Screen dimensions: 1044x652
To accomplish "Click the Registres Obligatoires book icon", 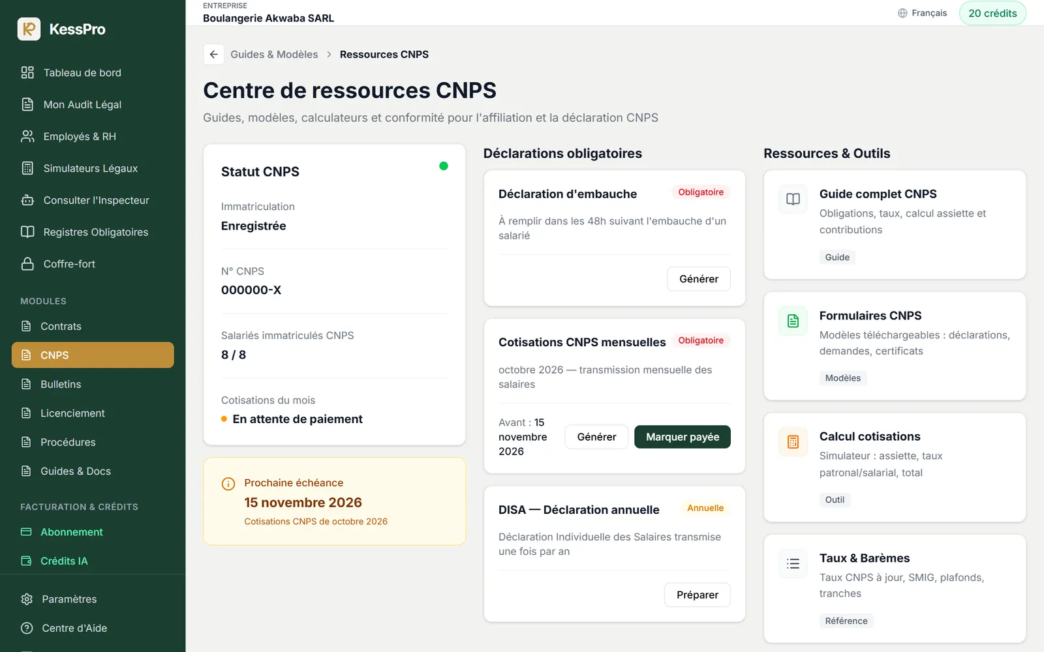I will point(27,232).
